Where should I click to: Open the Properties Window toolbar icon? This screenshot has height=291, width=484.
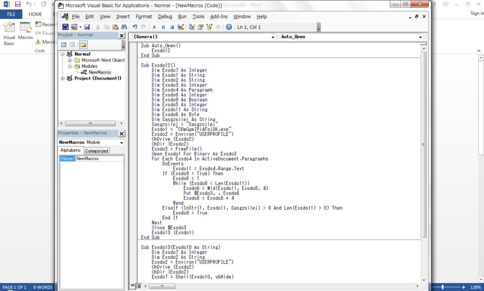pos(200,27)
